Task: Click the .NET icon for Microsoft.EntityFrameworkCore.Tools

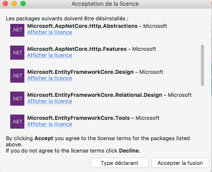Action: [17, 122]
